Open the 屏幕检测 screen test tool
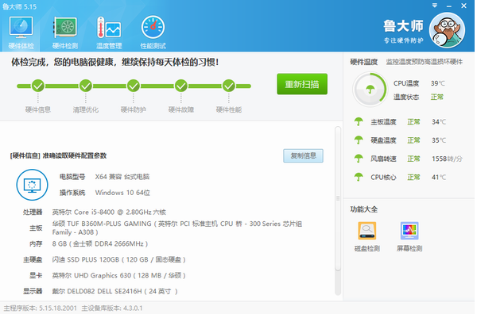This screenshot has height=314, width=477. (409, 237)
